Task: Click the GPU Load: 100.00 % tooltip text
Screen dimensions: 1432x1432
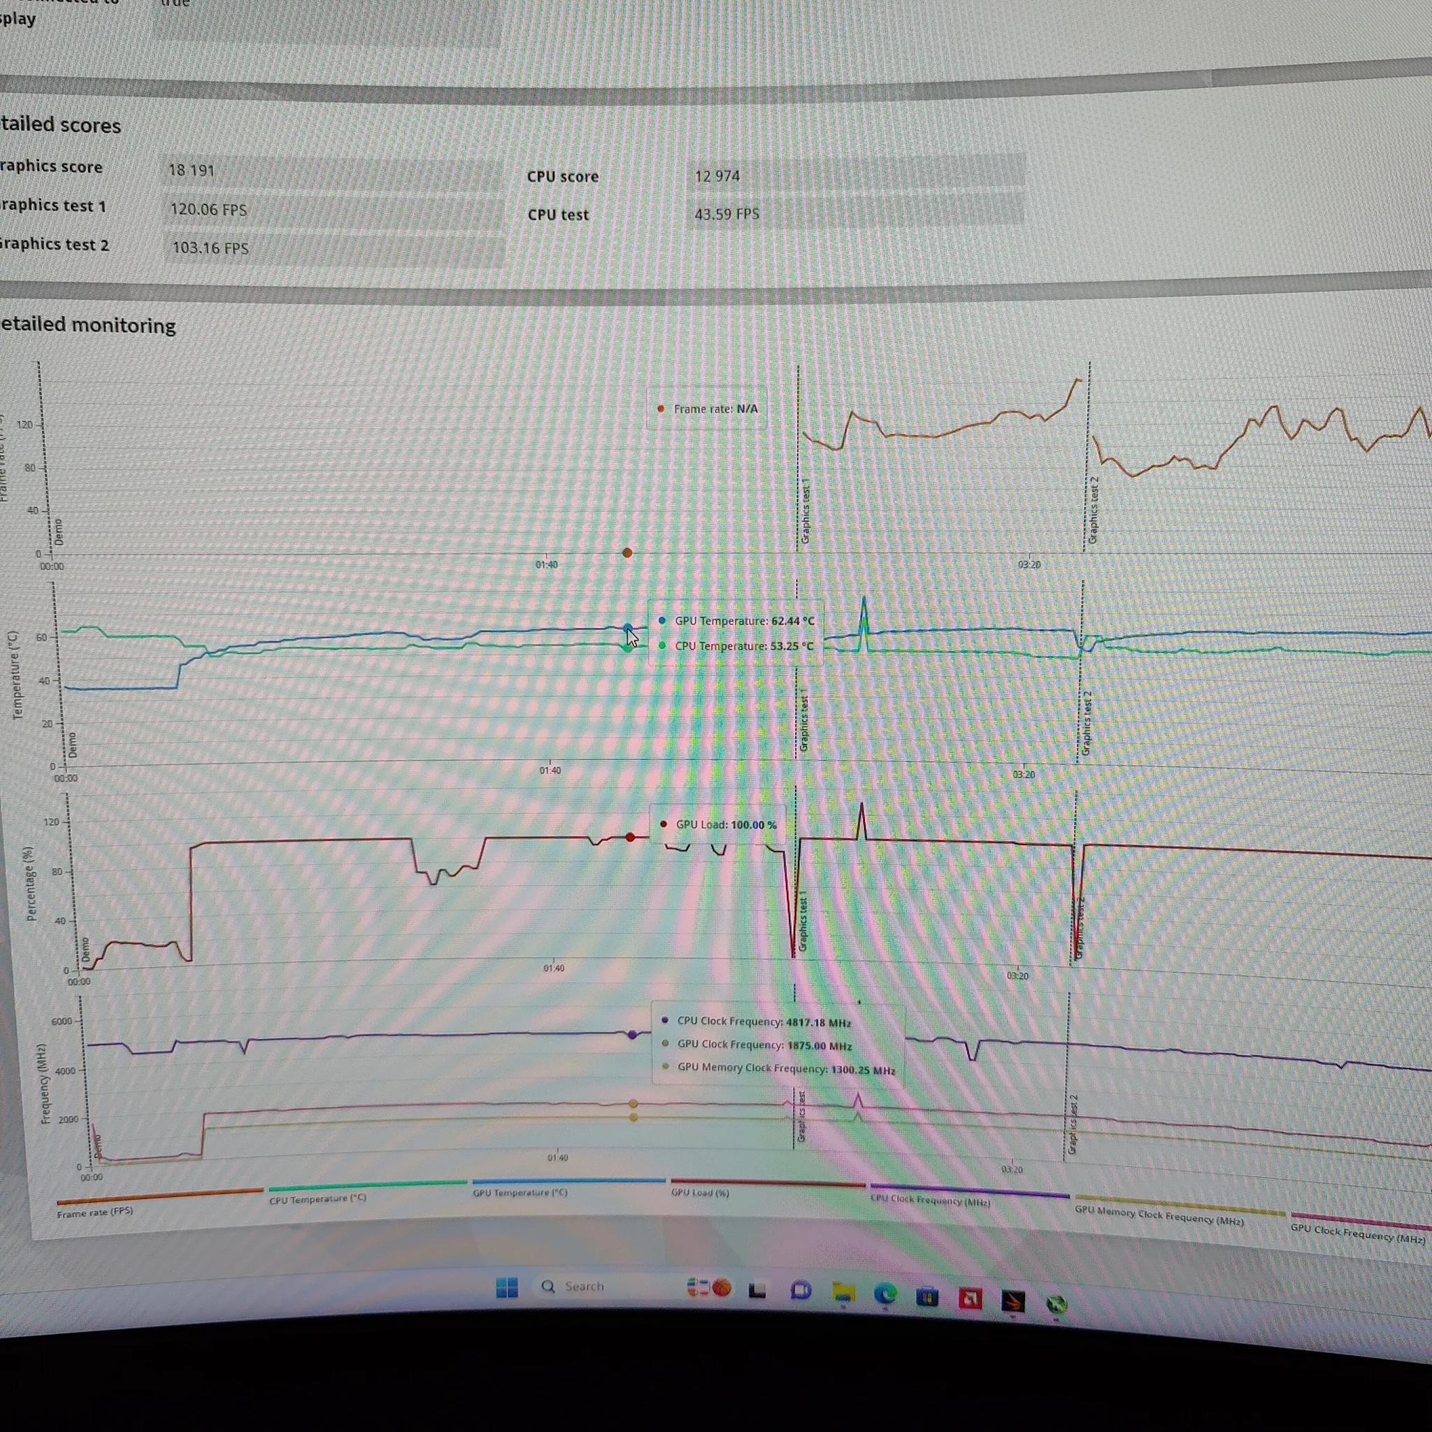Action: [726, 825]
